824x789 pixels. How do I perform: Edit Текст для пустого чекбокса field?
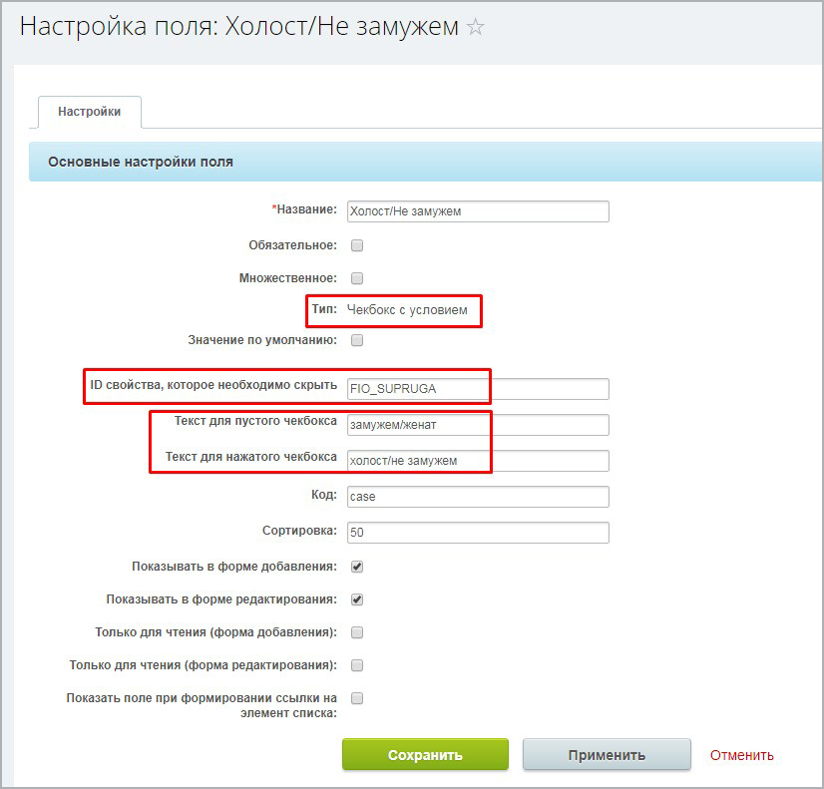pos(478,425)
